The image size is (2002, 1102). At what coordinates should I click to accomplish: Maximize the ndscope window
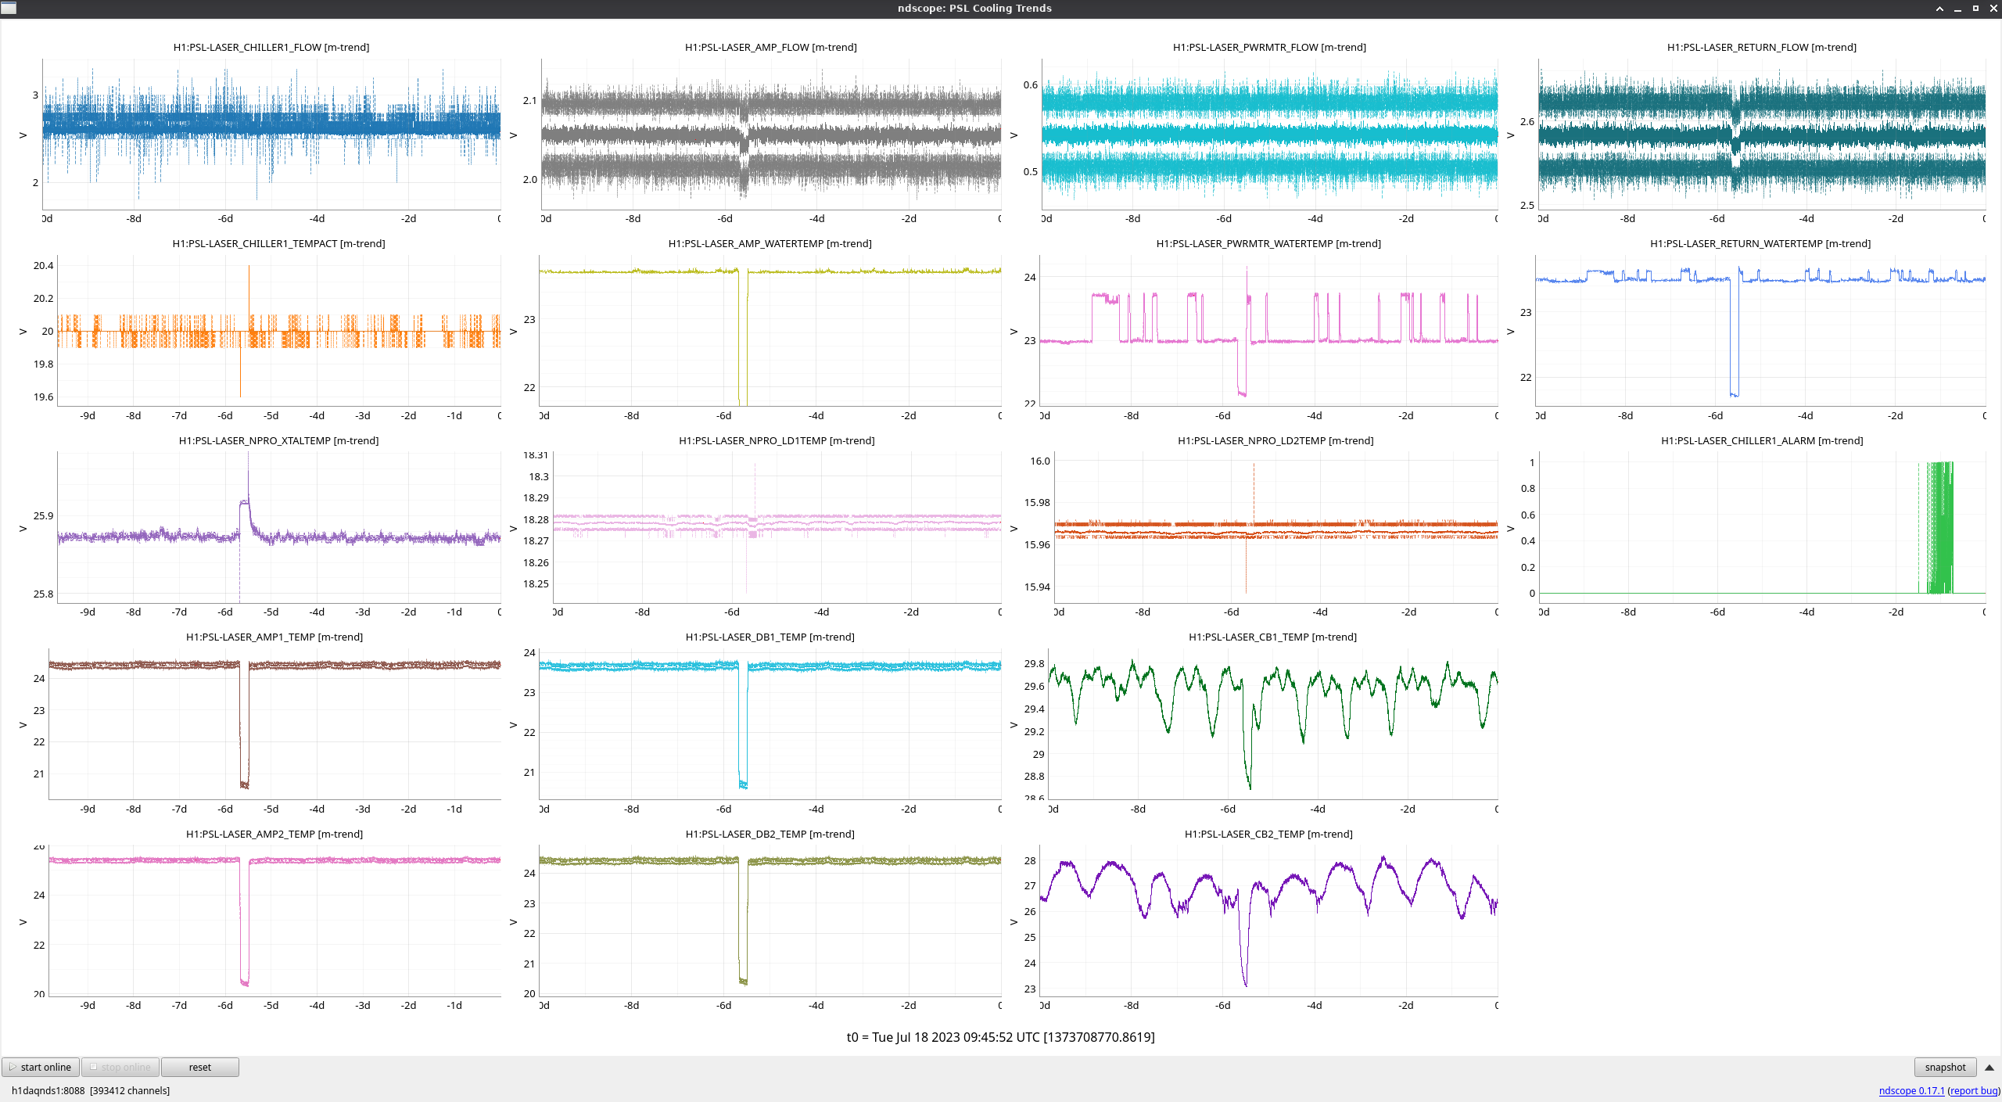click(1975, 9)
